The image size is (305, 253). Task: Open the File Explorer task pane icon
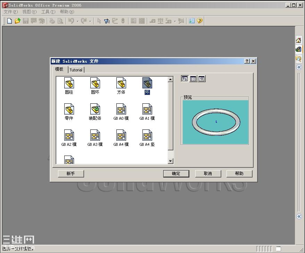click(299, 58)
